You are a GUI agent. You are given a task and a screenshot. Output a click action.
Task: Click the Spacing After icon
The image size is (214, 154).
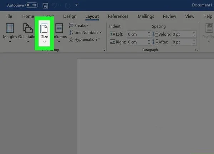155,42
